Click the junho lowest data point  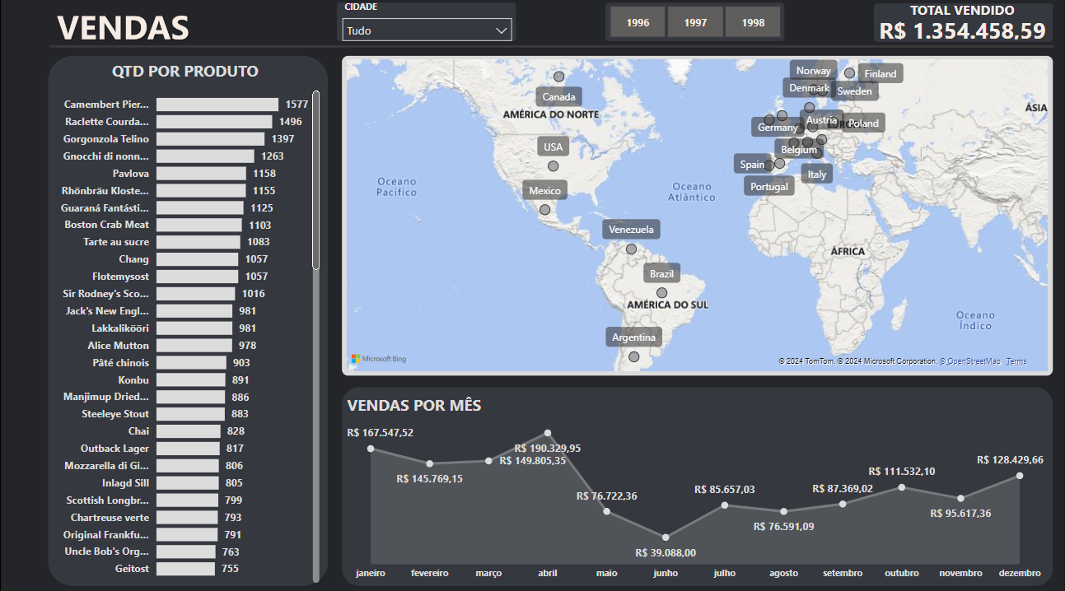point(666,537)
